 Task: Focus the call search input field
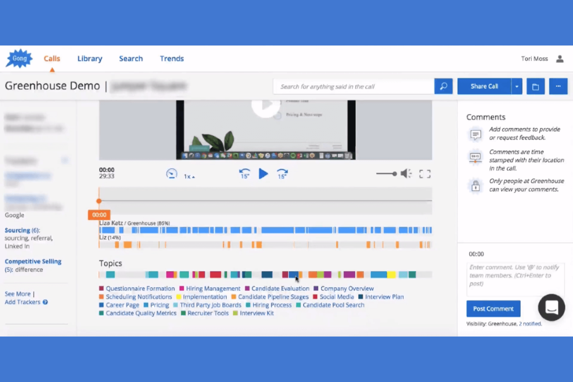pos(353,86)
